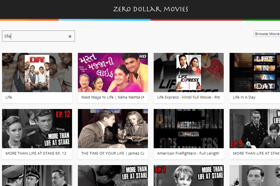Open the Browse Movies dropdown
280x186 pixels.
pyautogui.click(x=267, y=34)
